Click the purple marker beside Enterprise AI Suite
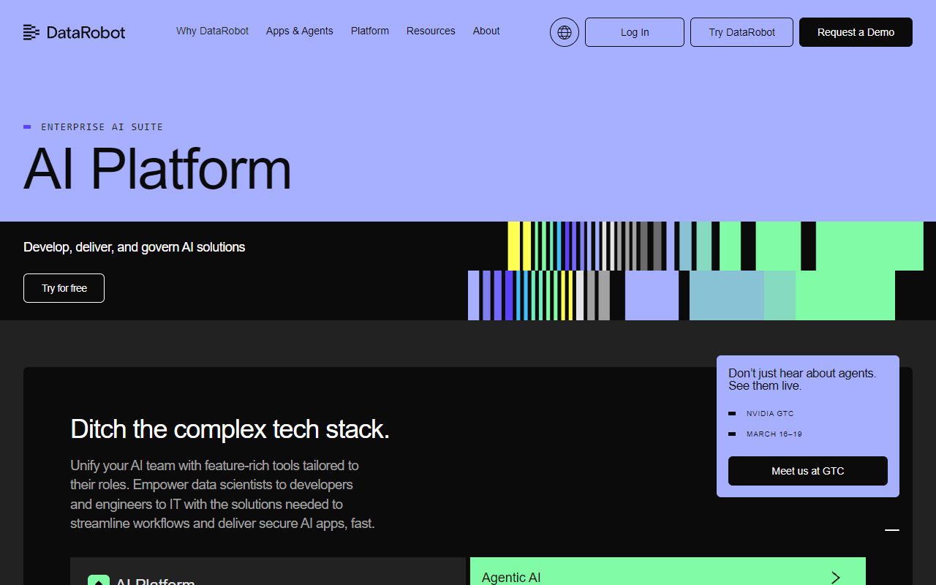The width and height of the screenshot is (936, 585). click(27, 127)
